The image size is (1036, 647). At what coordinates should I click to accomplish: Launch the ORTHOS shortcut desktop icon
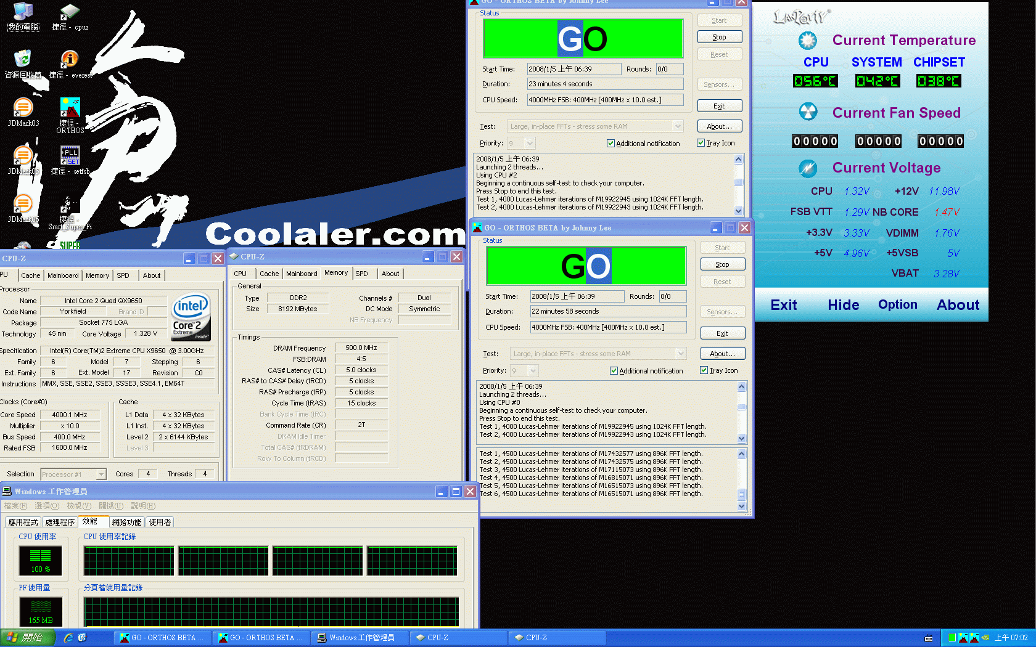point(70,115)
